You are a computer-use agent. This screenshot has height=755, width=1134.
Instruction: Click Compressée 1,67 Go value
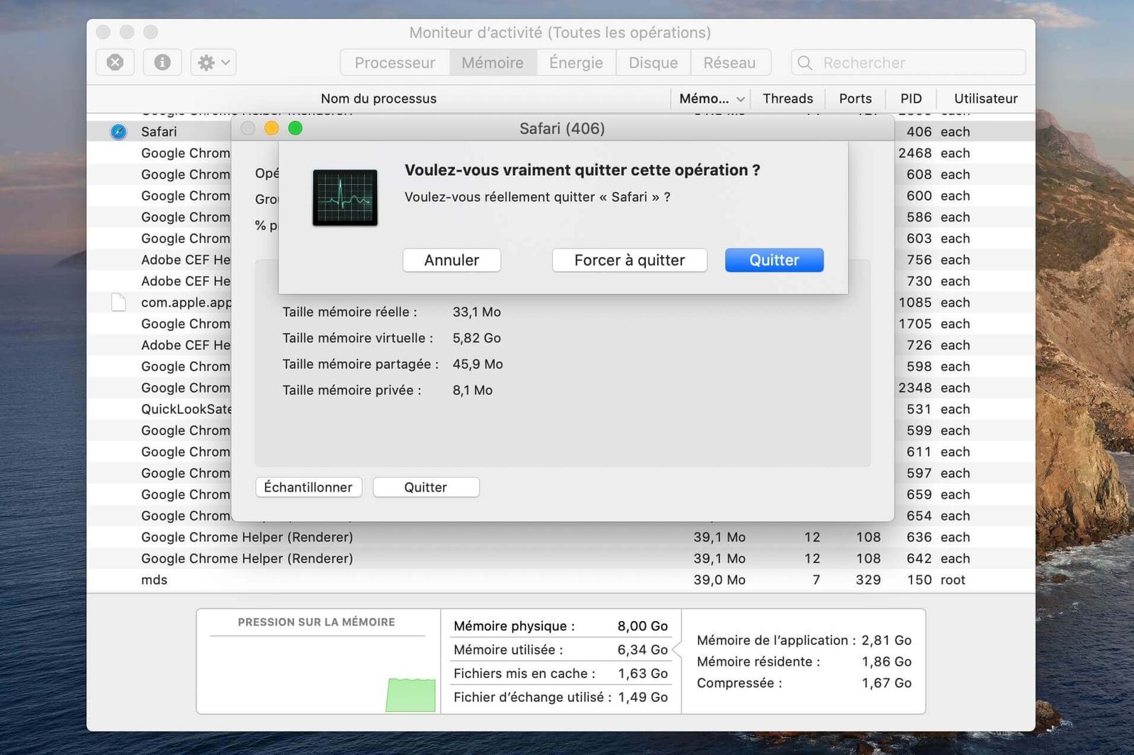click(x=887, y=683)
